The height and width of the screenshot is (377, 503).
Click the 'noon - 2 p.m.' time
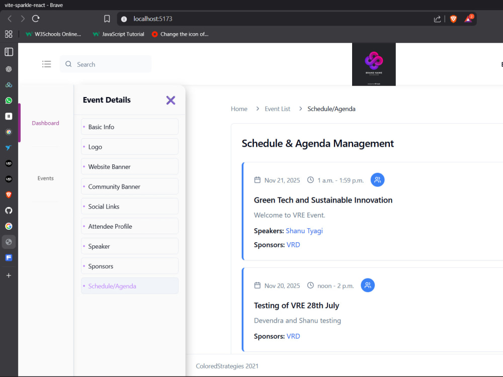tap(336, 286)
